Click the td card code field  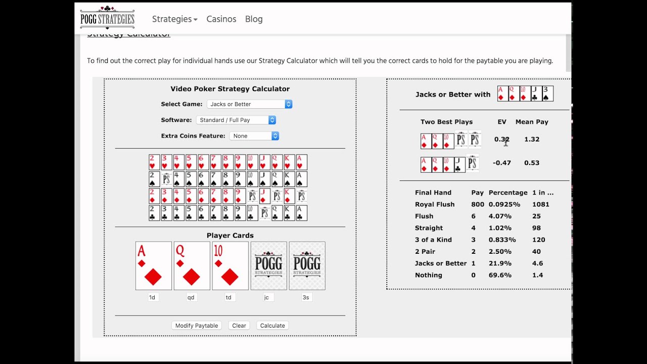coord(230,297)
